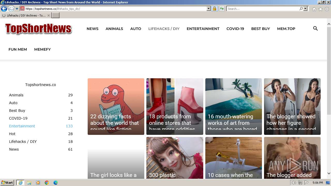The width and height of the screenshot is (331, 186).
Task: Click the scrollbar down arrow
Action: point(329,173)
